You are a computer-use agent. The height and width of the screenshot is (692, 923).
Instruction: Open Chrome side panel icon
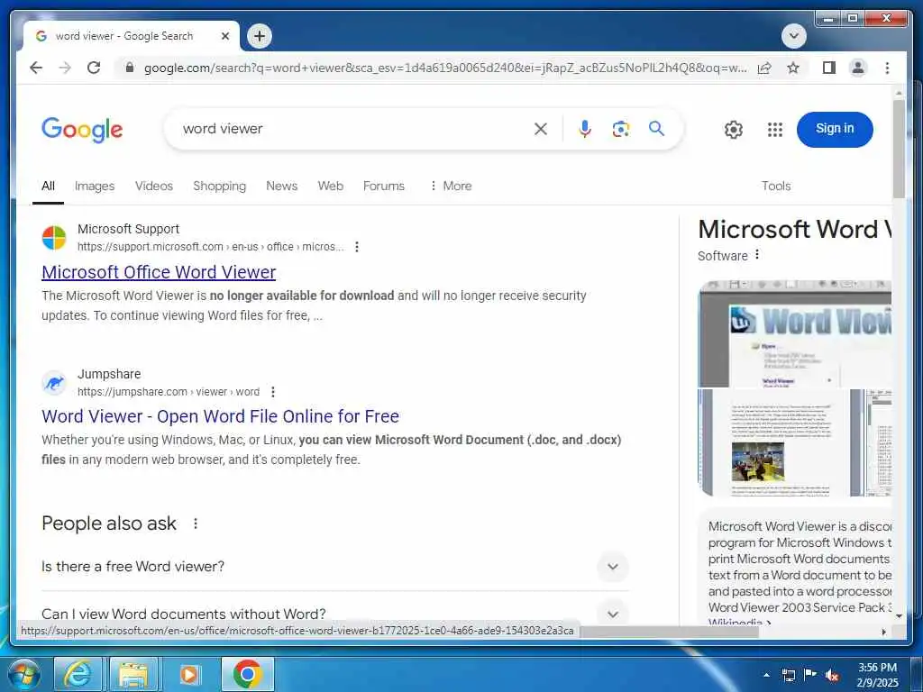[x=829, y=68]
